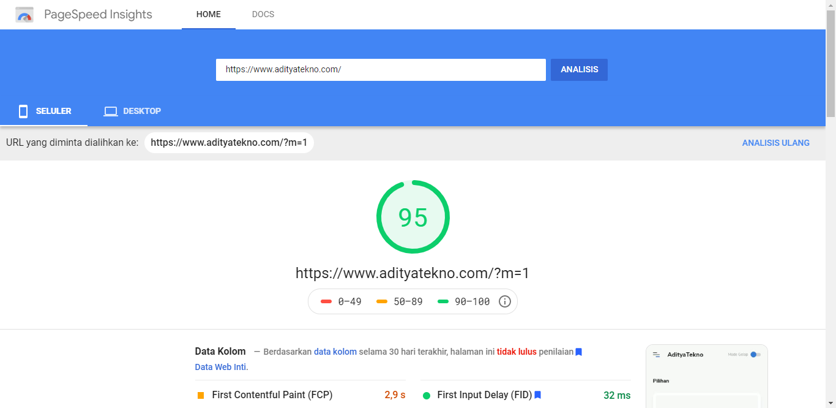Click 'Pilihan' text in preview
The image size is (836, 408).
click(661, 381)
